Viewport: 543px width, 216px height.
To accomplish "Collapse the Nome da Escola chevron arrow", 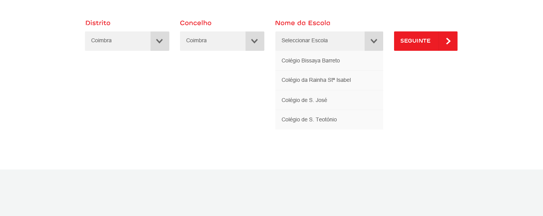I will point(374,41).
